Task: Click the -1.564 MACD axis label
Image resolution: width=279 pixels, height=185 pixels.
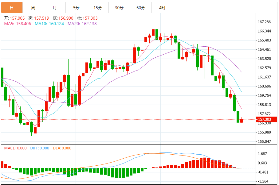Action: (262, 181)
